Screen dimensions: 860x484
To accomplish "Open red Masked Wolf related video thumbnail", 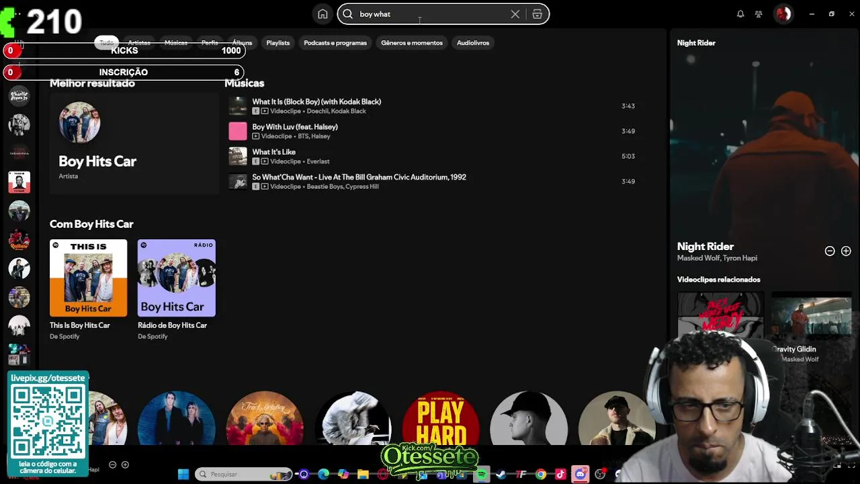I will (720, 316).
